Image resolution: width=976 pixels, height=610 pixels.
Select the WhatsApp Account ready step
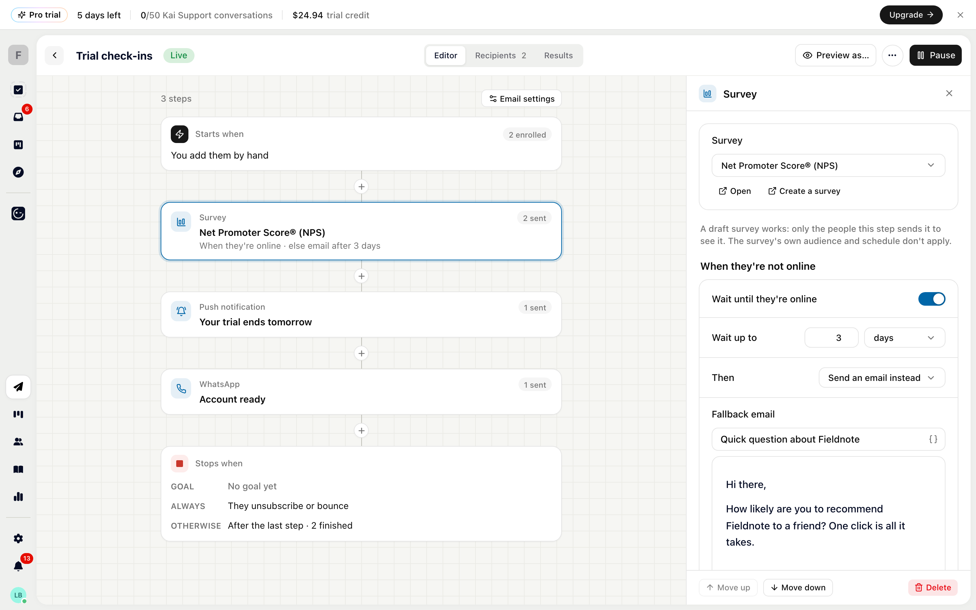point(361,392)
